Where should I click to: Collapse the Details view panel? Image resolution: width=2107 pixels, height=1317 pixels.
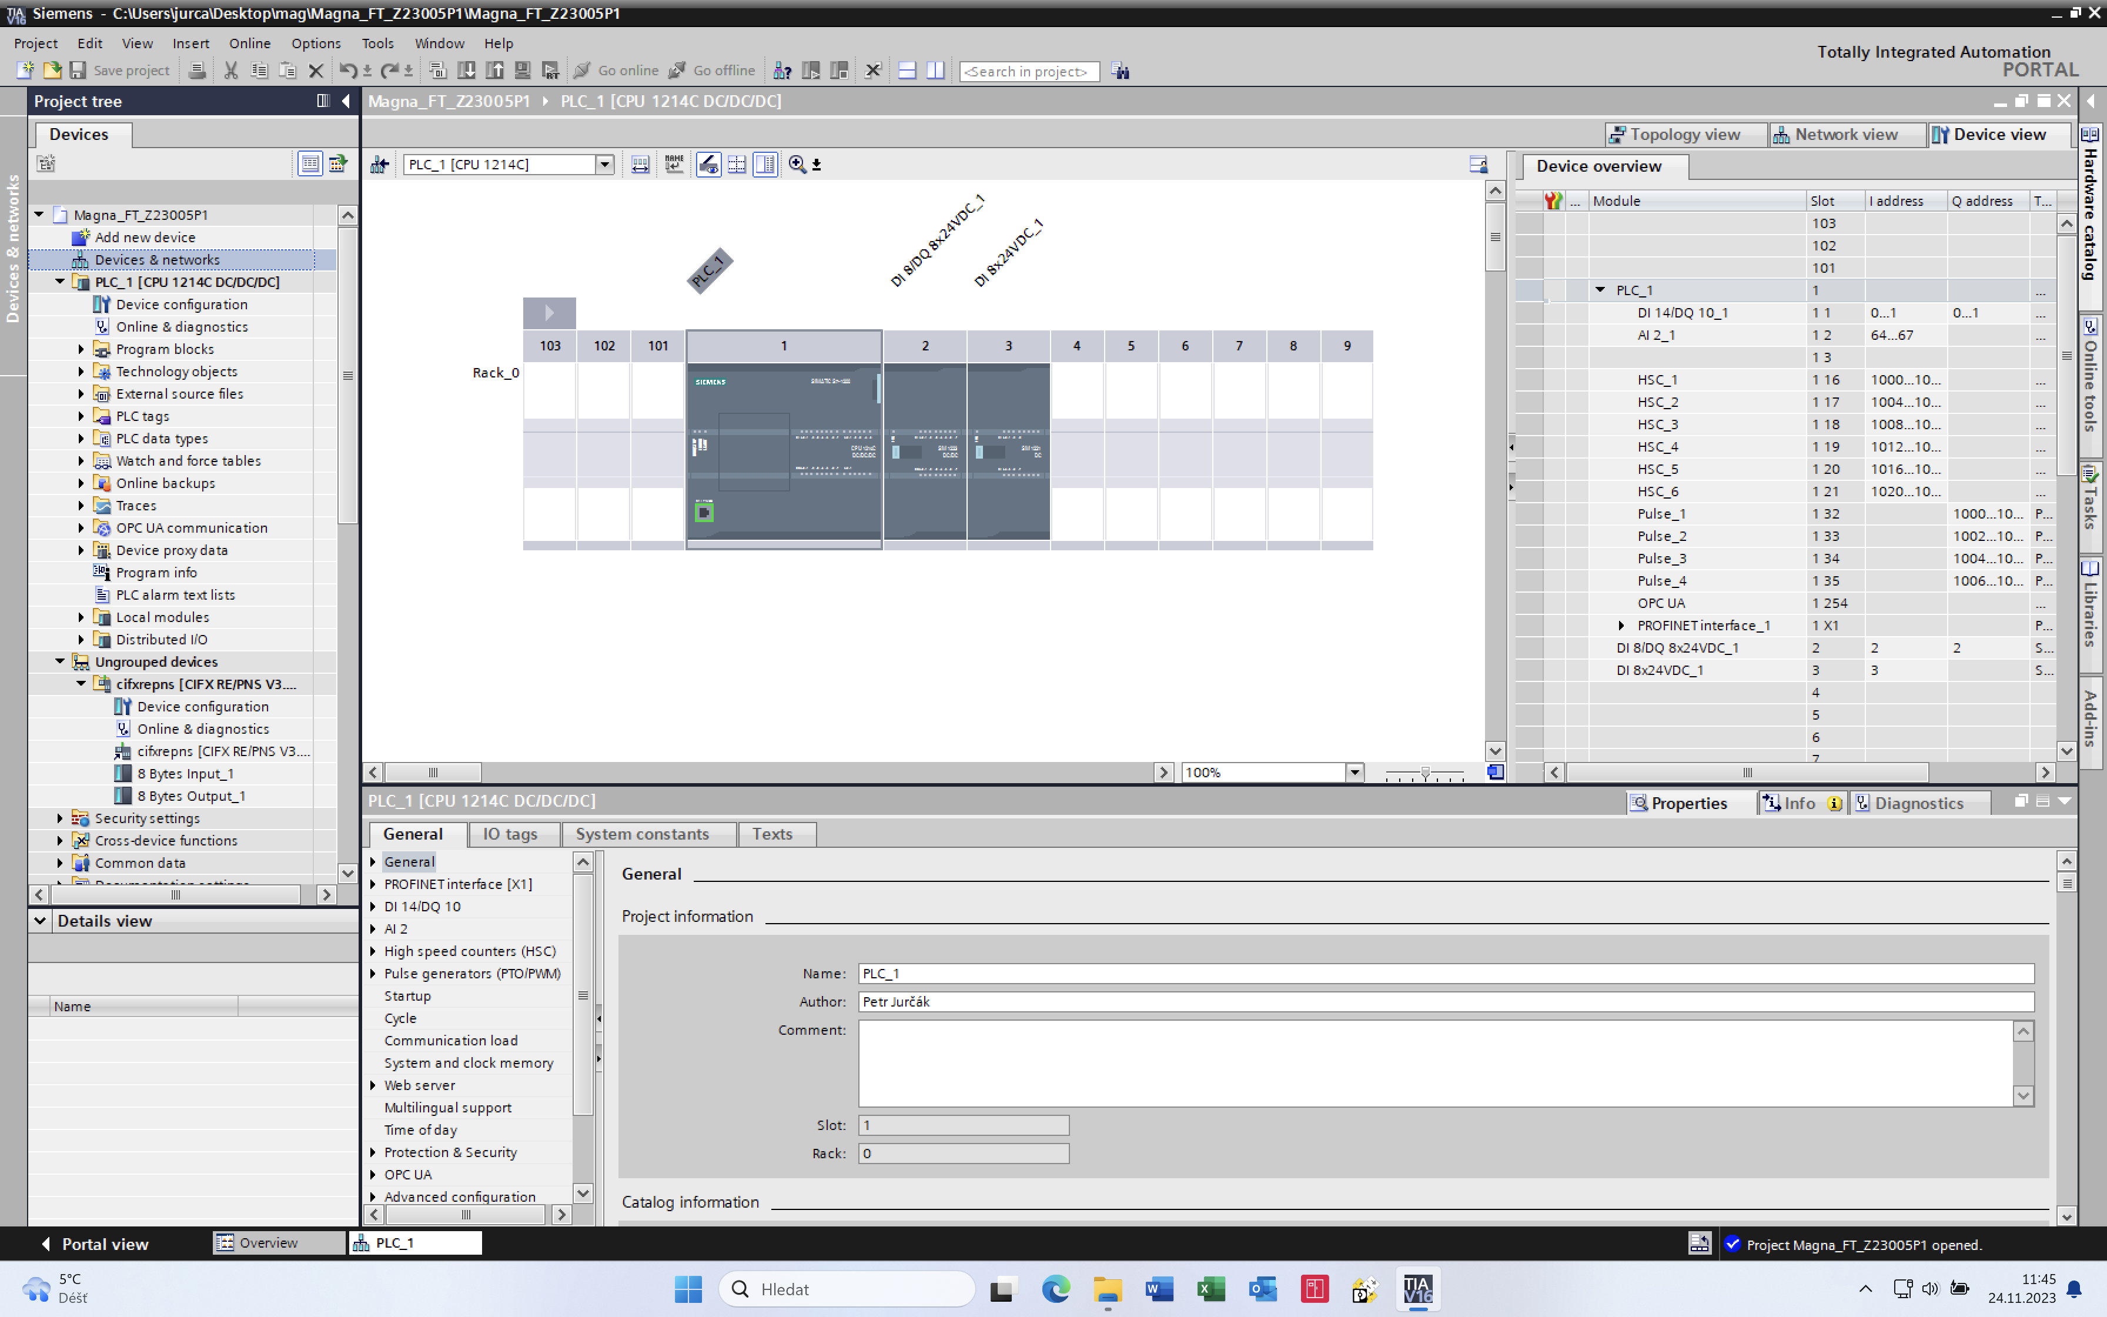(40, 921)
